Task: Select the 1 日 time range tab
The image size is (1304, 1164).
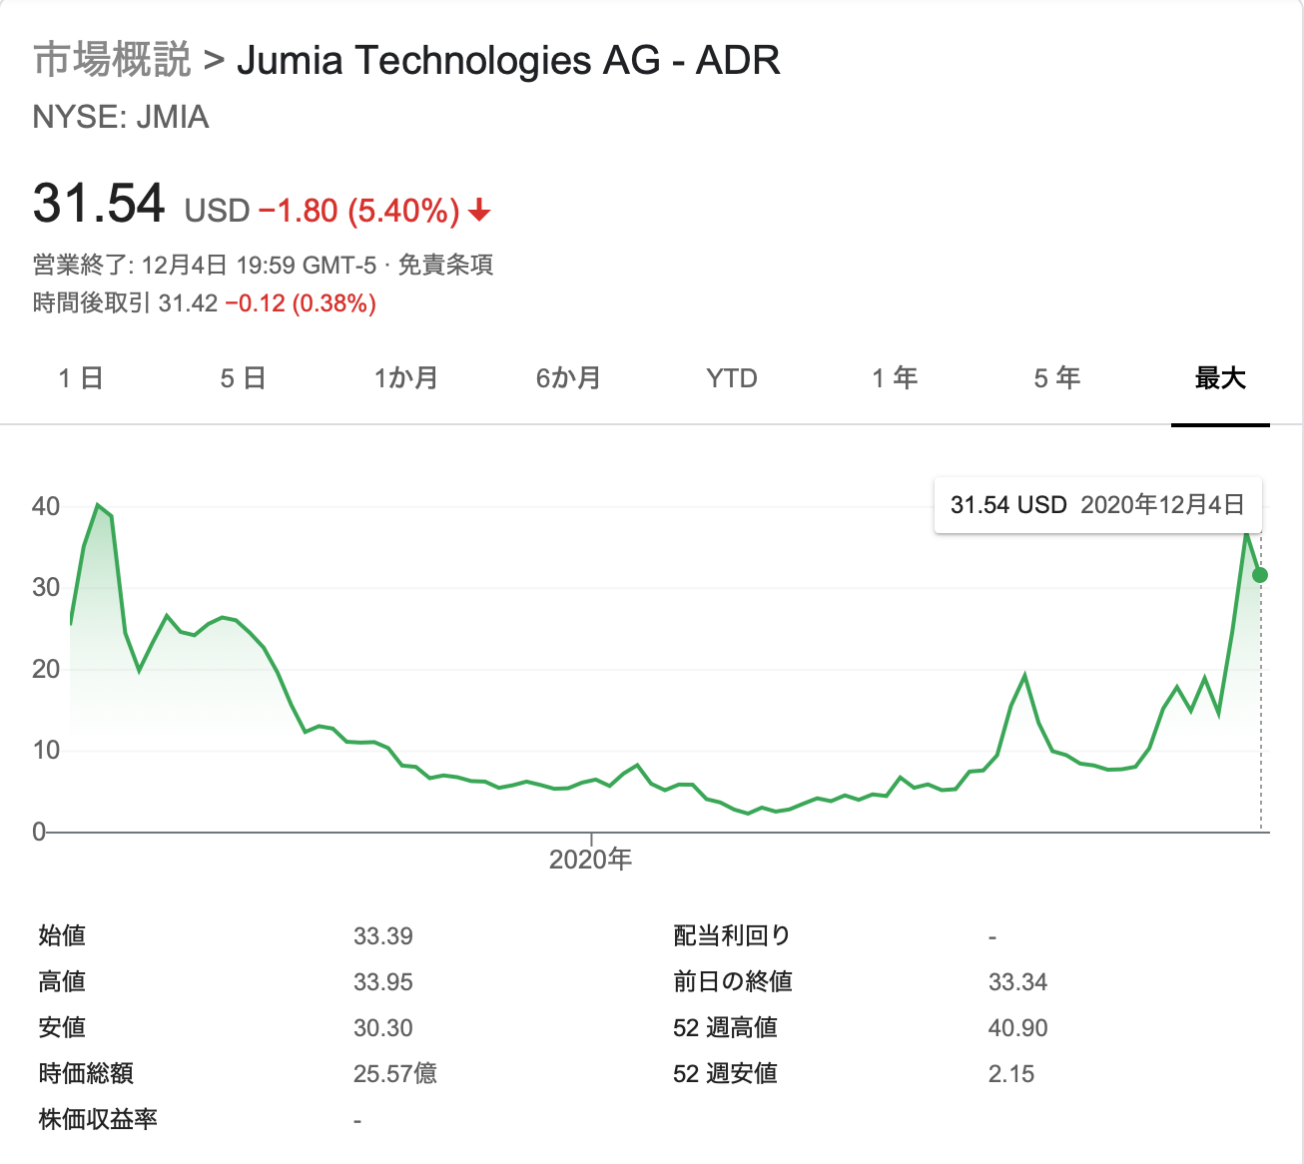Action: 81,378
